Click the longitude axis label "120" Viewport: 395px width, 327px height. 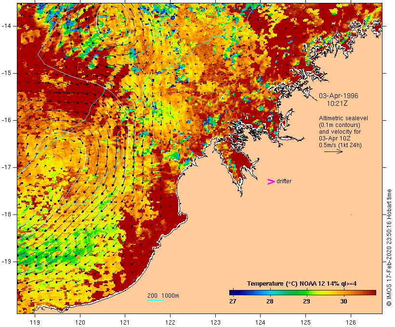coord(80,322)
